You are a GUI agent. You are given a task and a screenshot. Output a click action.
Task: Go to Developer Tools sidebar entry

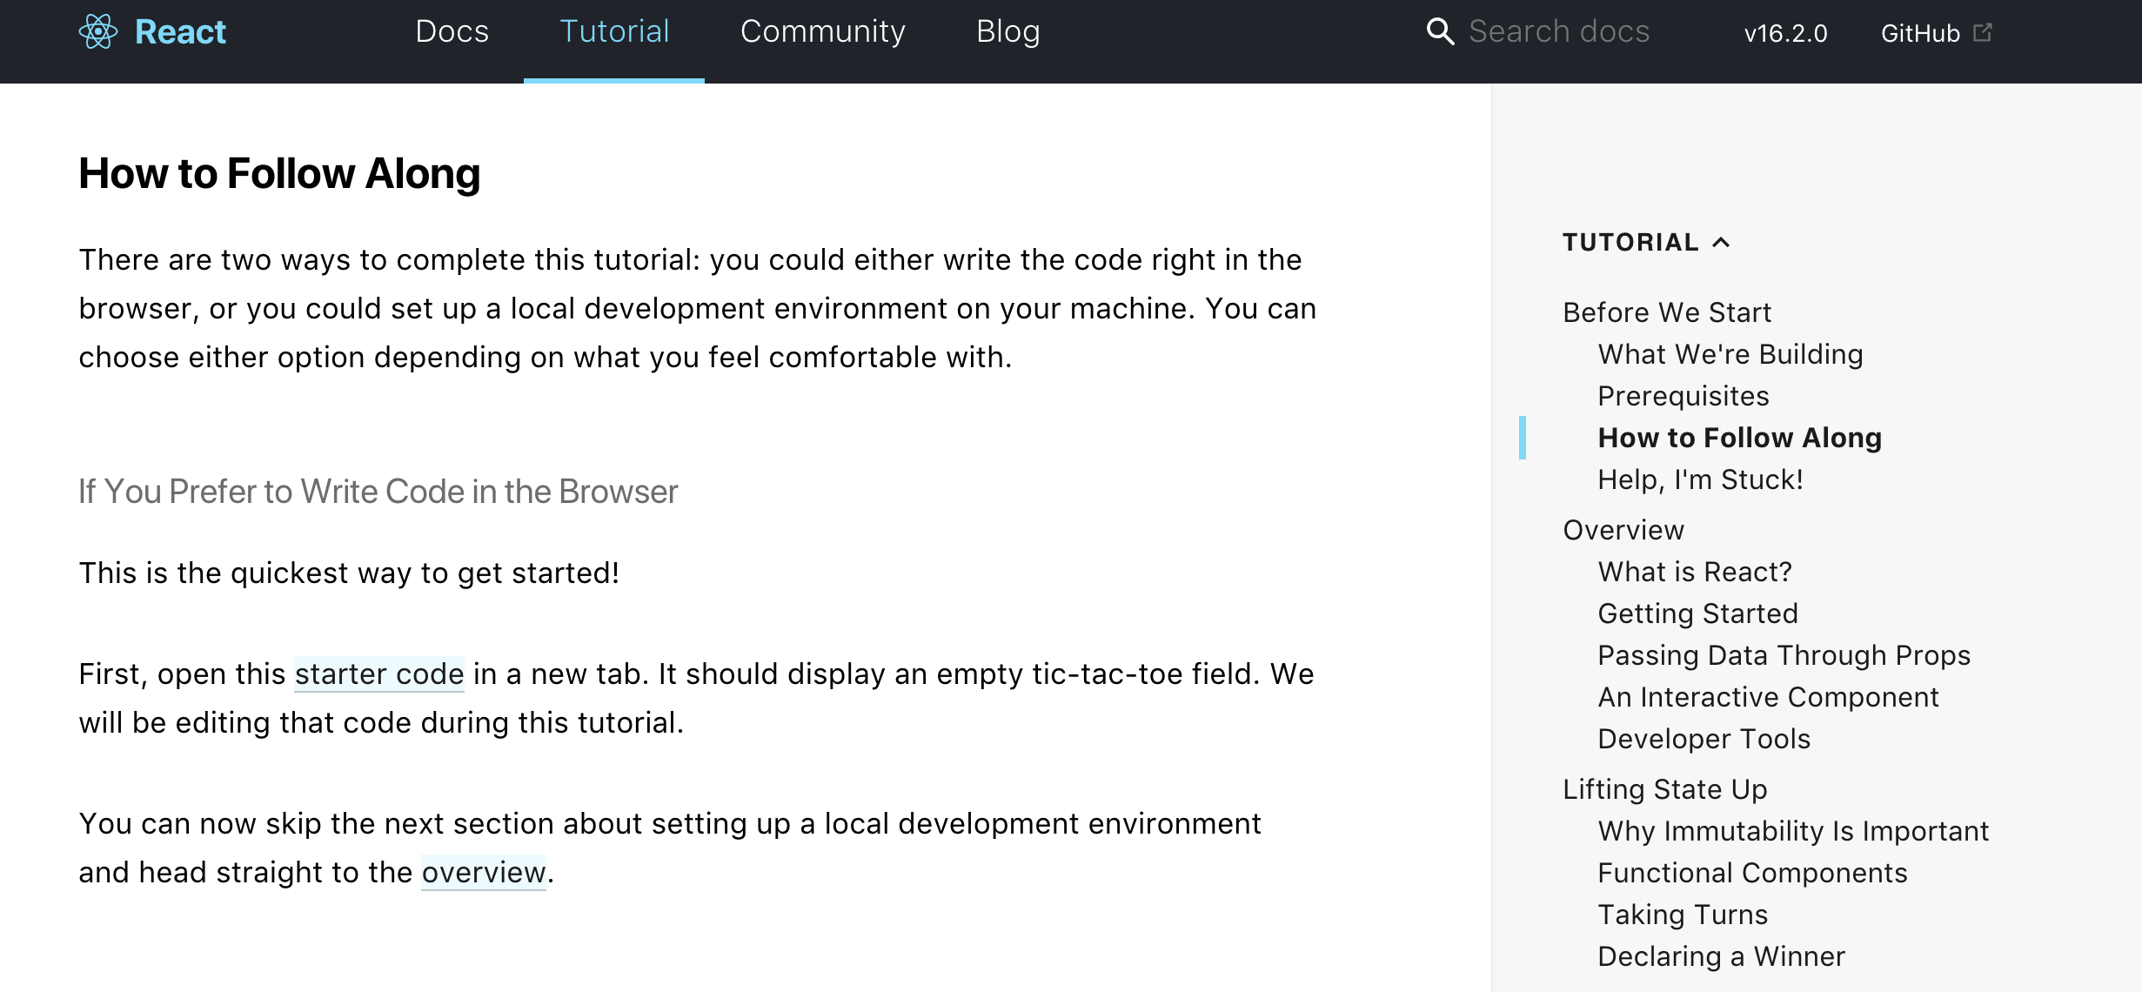[x=1704, y=739]
